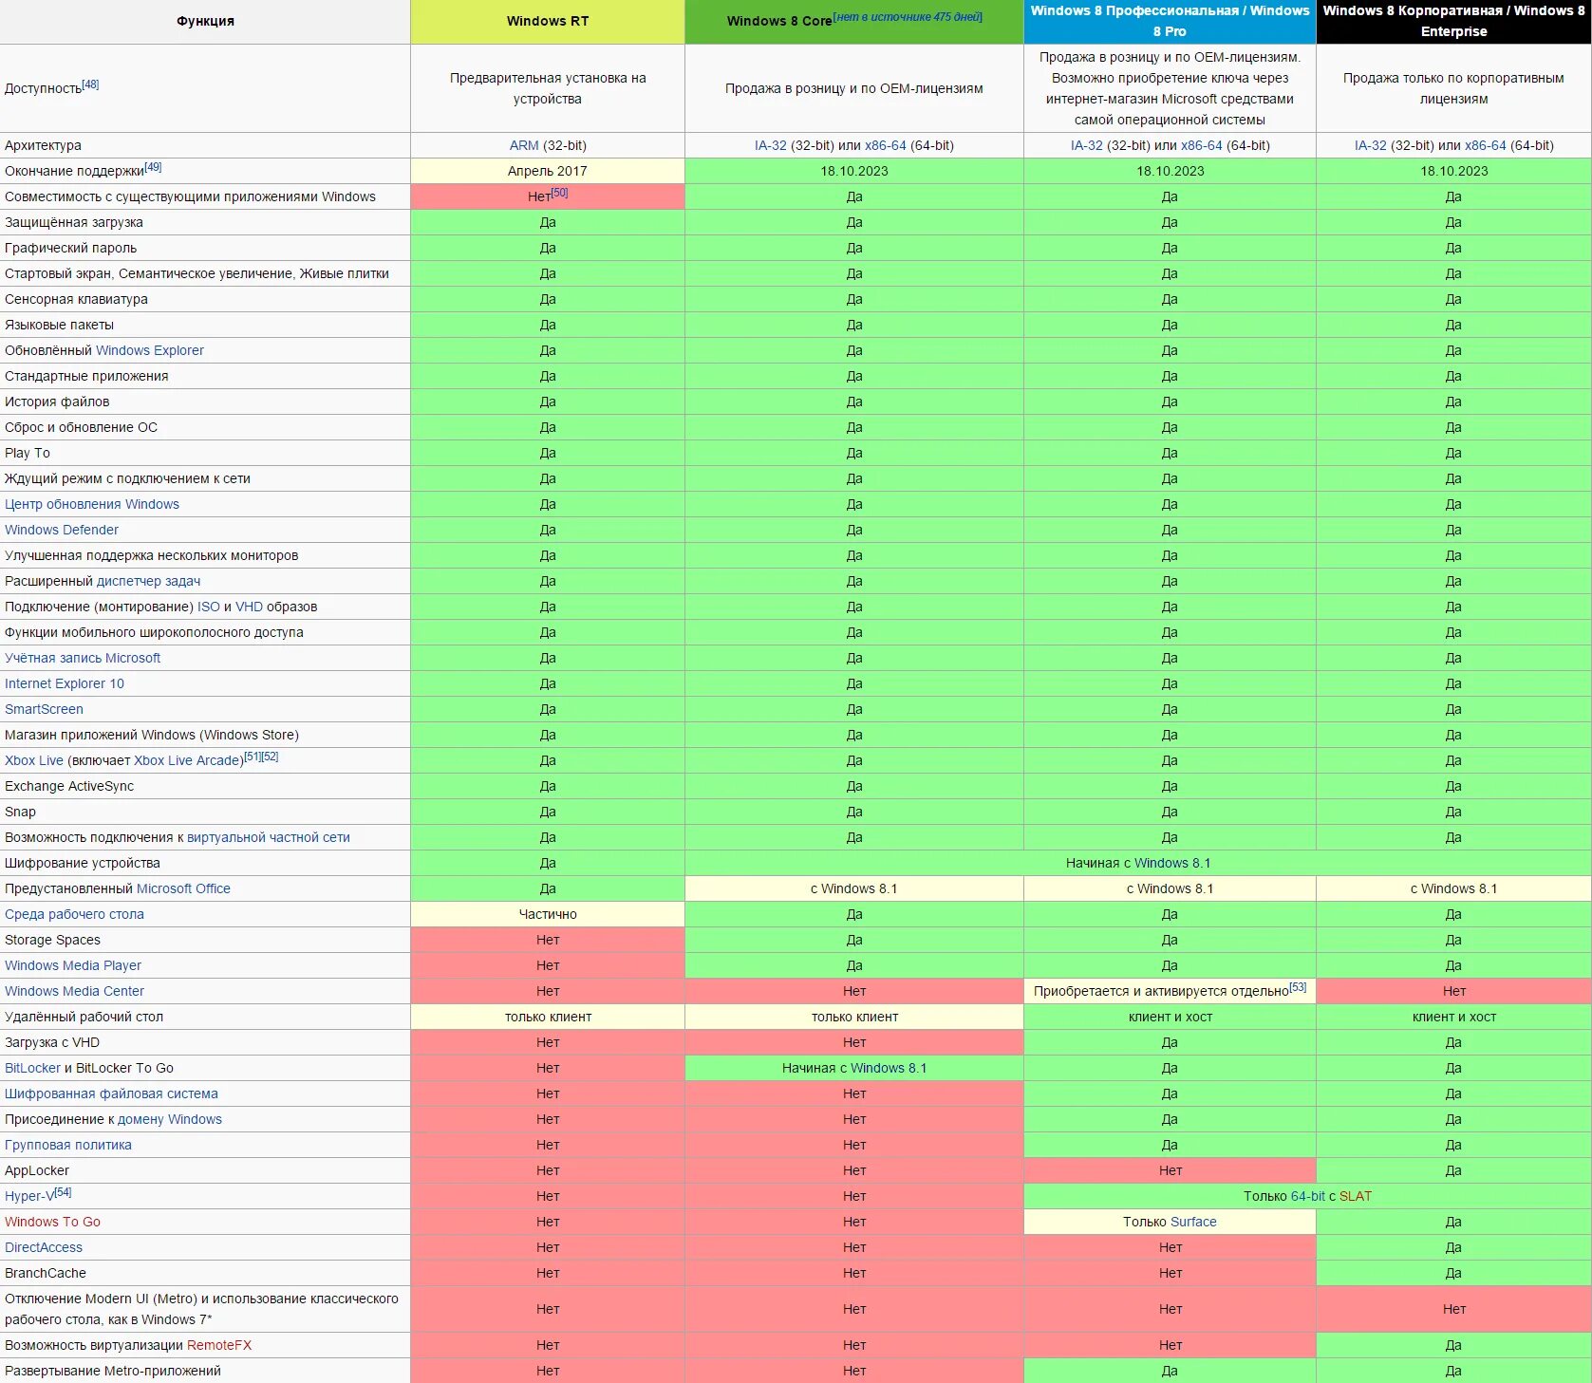The image size is (1592, 1383).
Task: Go to the Hyper-V article
Action: pyautogui.click(x=29, y=1196)
